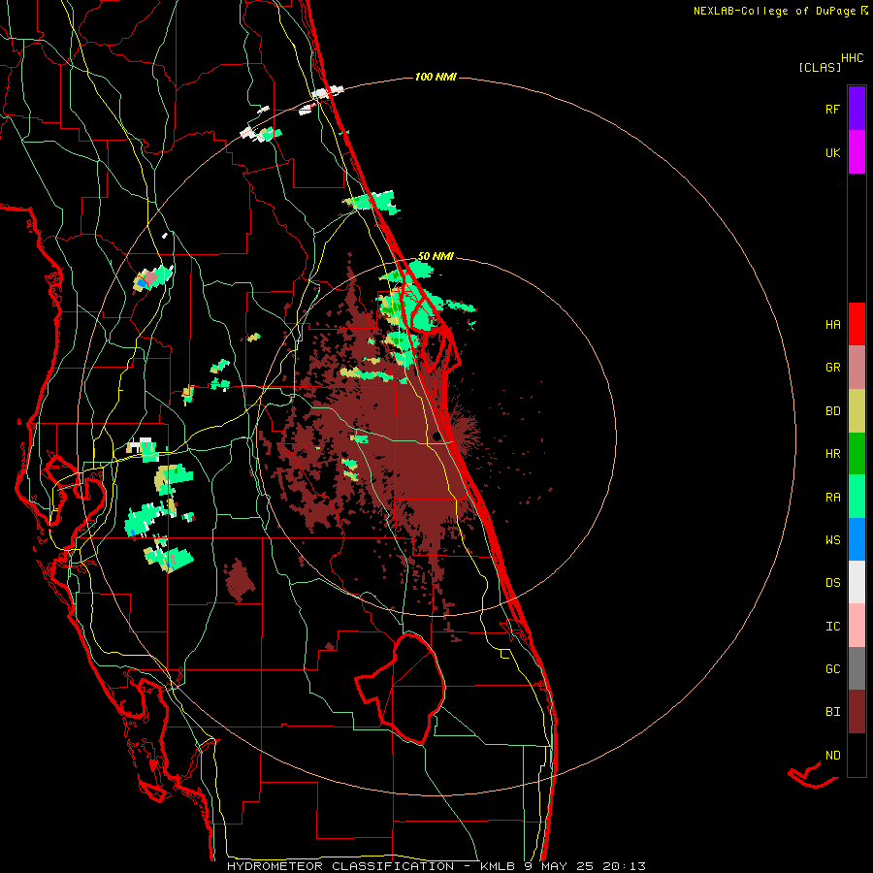Select the IC light pink legend swatch
Image resolution: width=873 pixels, height=873 pixels.
[857, 626]
